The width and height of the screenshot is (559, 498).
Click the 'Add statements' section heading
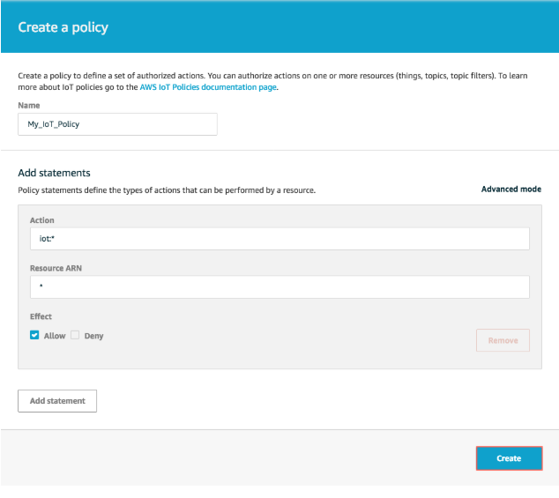[x=54, y=174]
